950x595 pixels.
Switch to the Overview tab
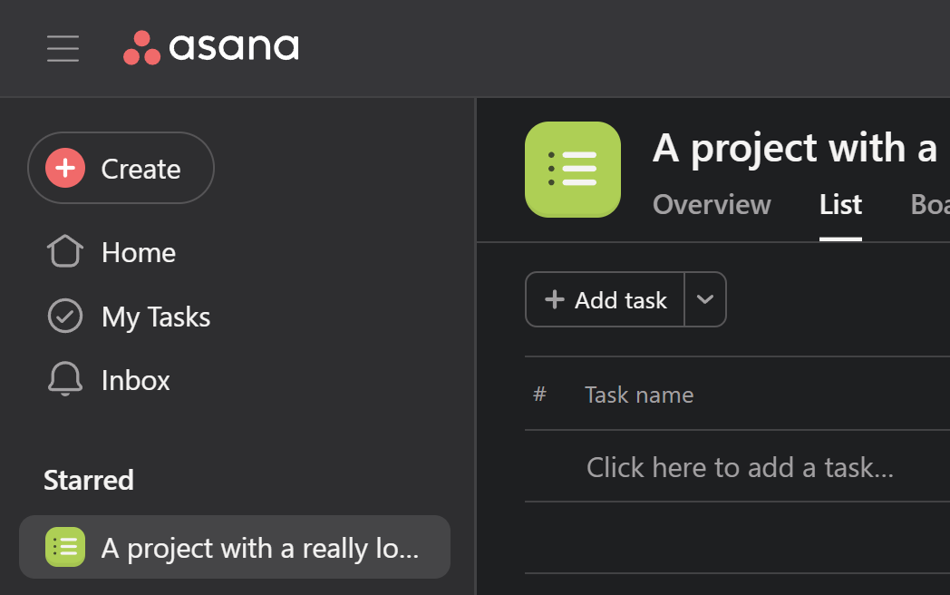[712, 205]
